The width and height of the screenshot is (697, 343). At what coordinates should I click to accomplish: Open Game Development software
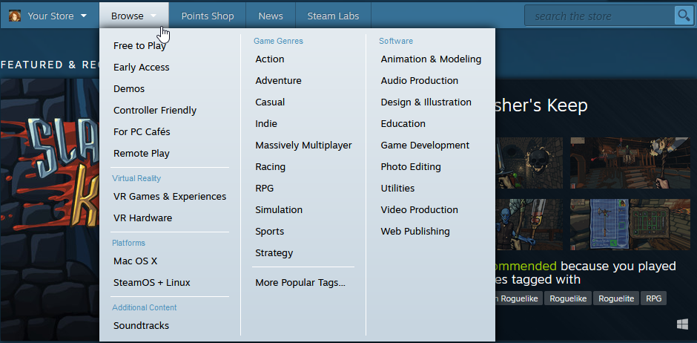(425, 146)
